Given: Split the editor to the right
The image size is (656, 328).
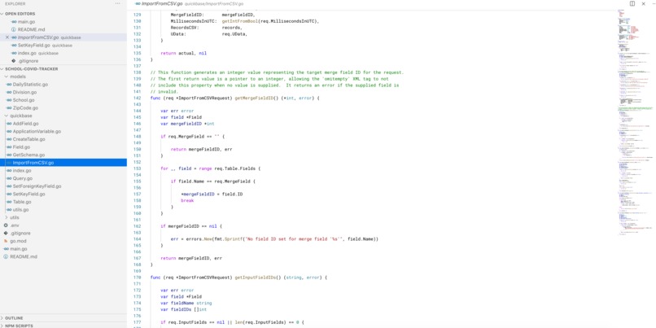Looking at the screenshot, I should [632, 4].
